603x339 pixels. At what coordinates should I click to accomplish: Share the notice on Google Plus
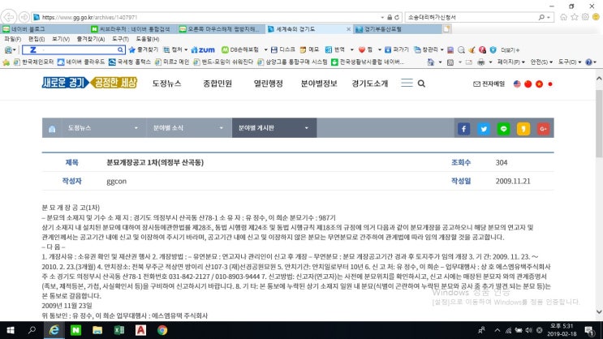(544, 129)
